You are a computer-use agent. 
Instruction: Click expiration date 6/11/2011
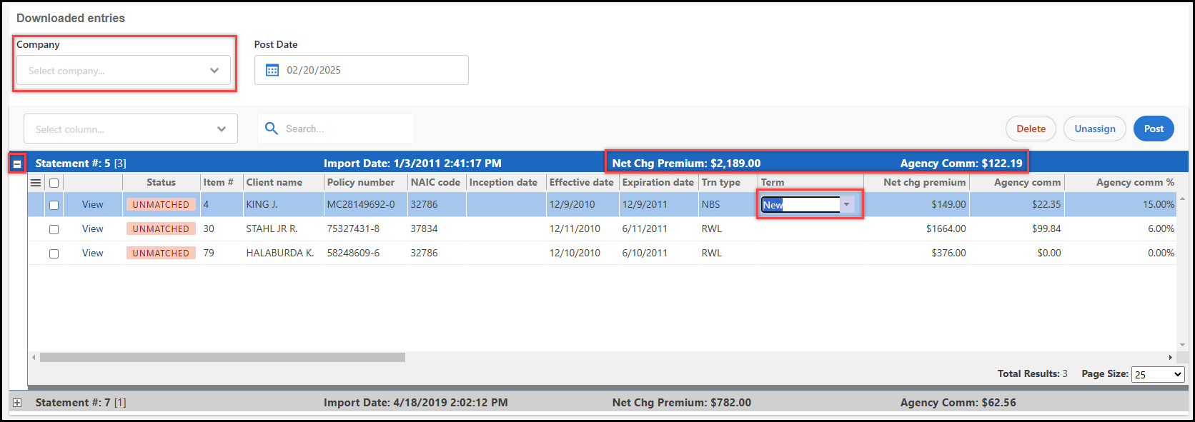(645, 228)
